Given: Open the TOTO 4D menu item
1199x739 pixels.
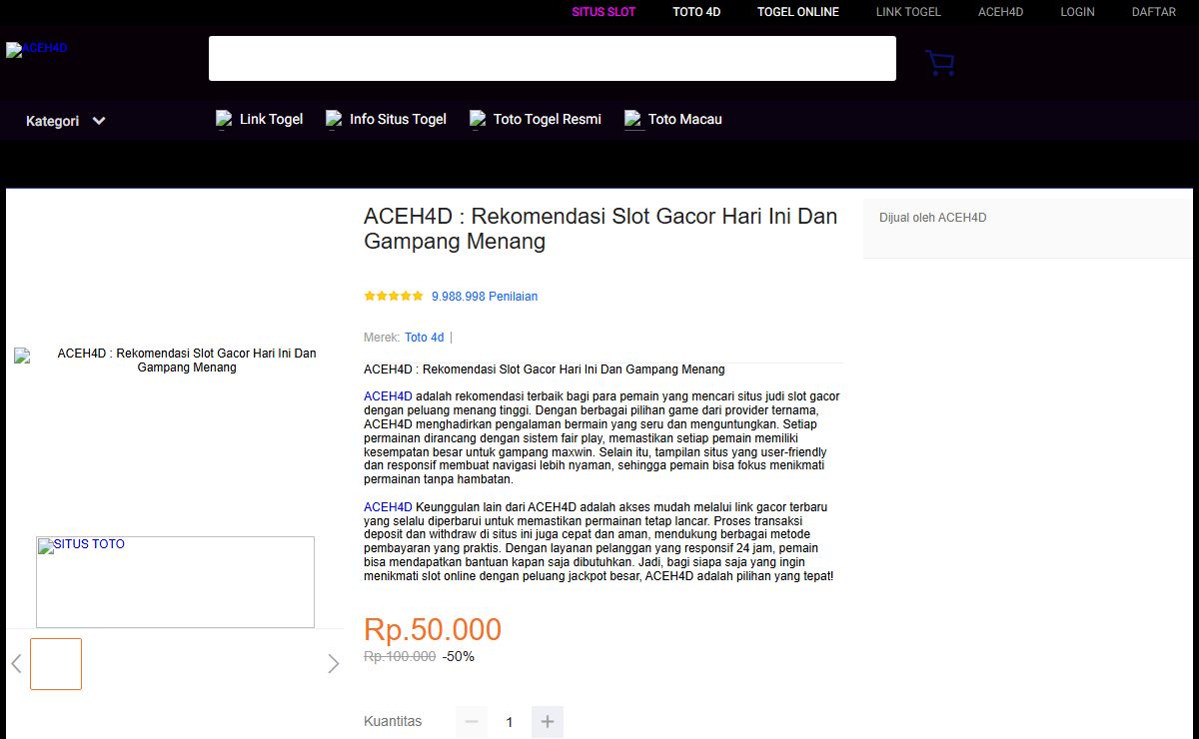Looking at the screenshot, I should pyautogui.click(x=696, y=12).
